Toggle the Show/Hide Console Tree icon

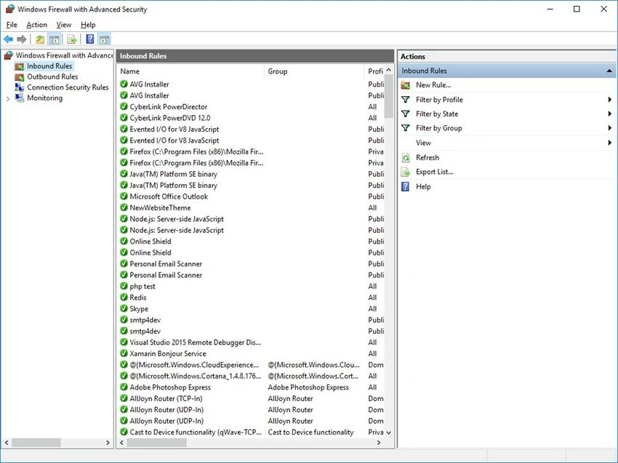point(54,39)
